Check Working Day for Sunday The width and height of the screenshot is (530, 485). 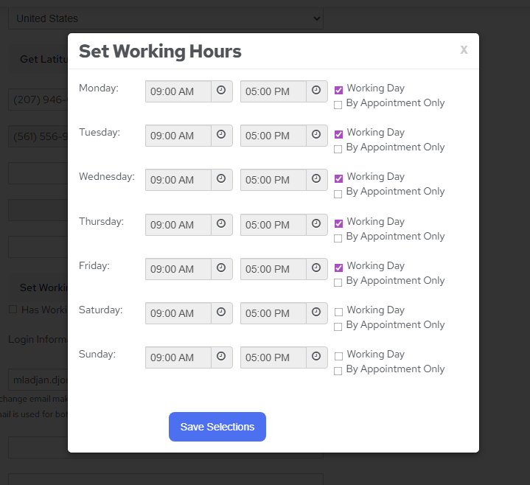point(338,356)
